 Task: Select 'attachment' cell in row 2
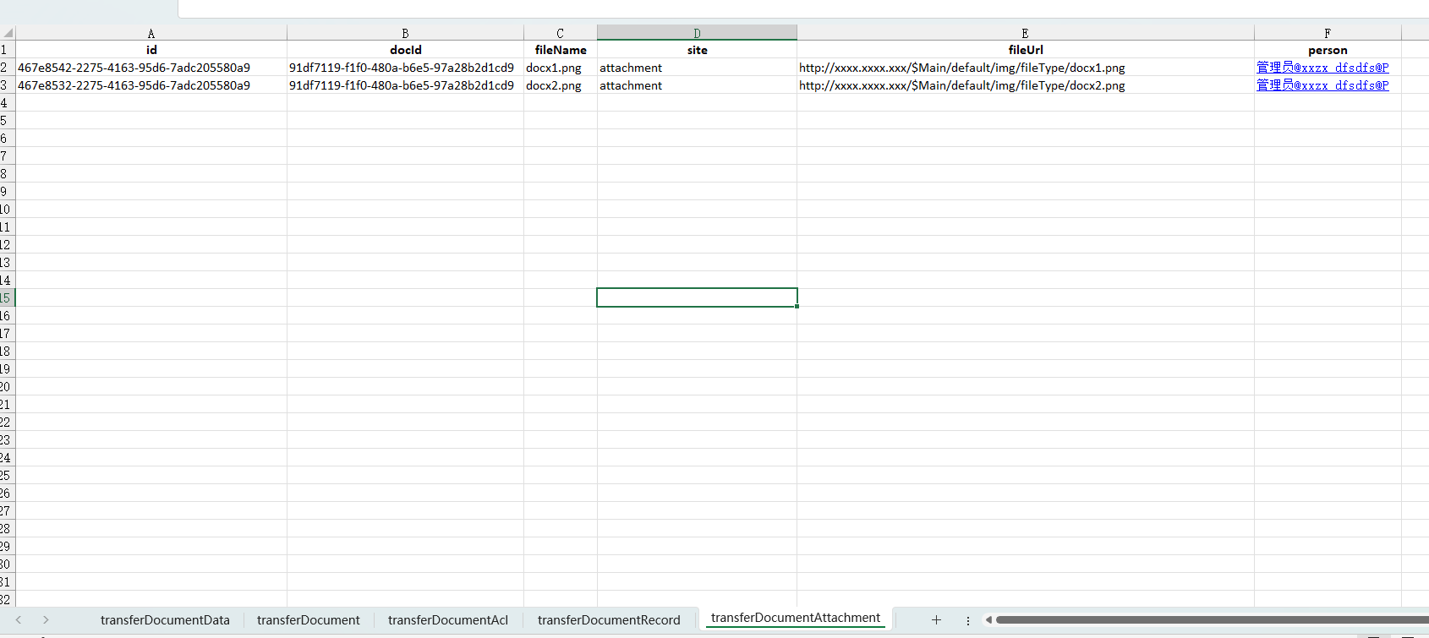(x=697, y=68)
